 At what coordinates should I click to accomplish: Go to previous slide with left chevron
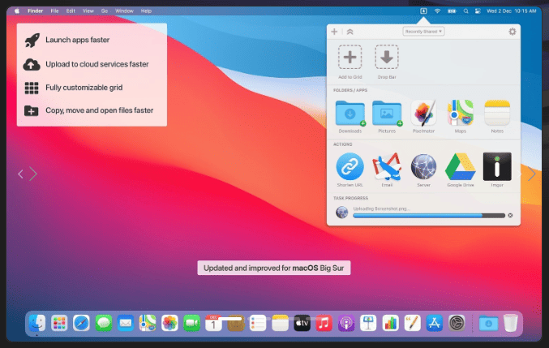click(20, 174)
